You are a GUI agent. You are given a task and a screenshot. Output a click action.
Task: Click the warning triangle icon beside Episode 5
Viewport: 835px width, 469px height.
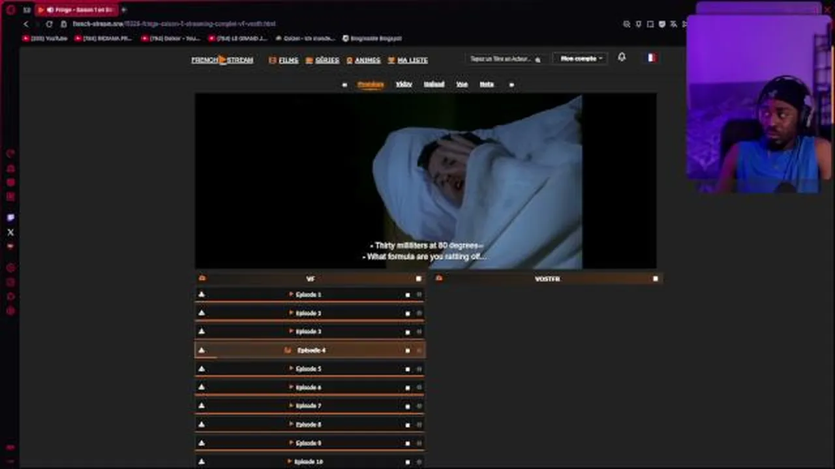coord(202,369)
